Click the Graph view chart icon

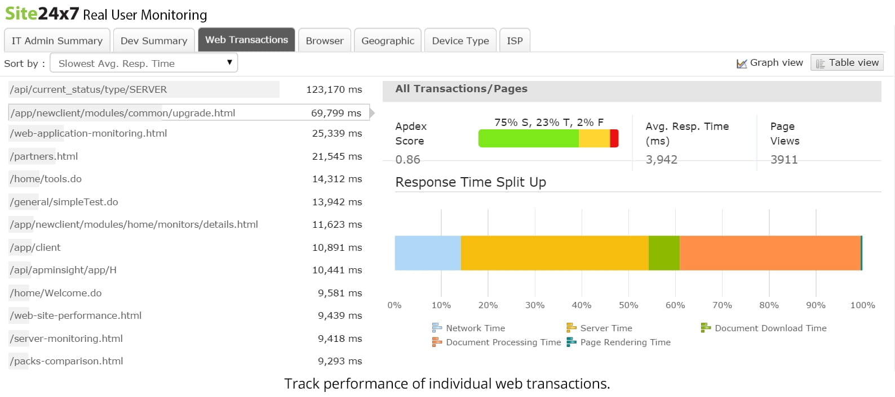pos(742,64)
